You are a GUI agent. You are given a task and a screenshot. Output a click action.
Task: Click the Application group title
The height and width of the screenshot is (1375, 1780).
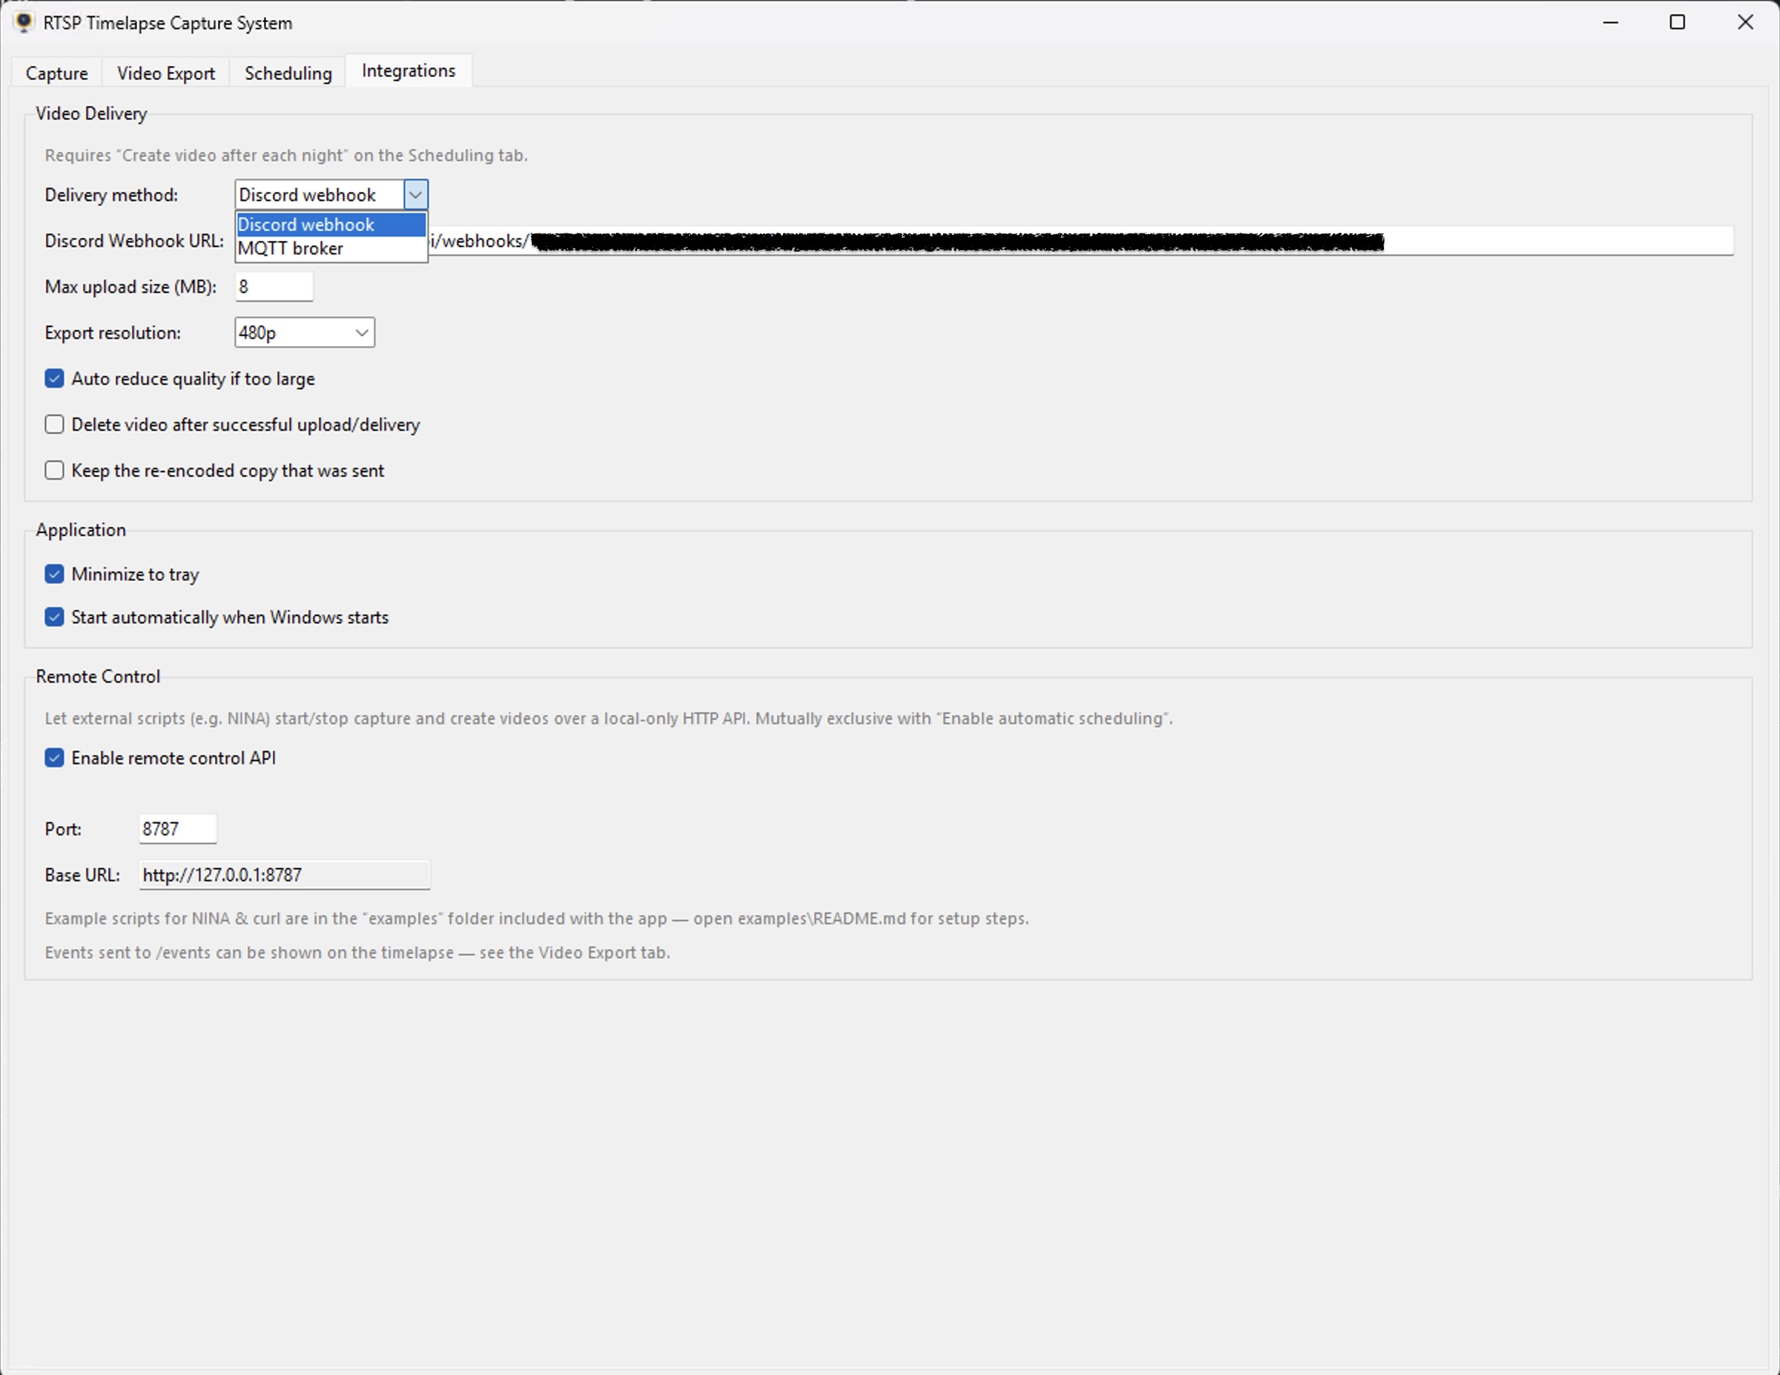click(x=81, y=530)
